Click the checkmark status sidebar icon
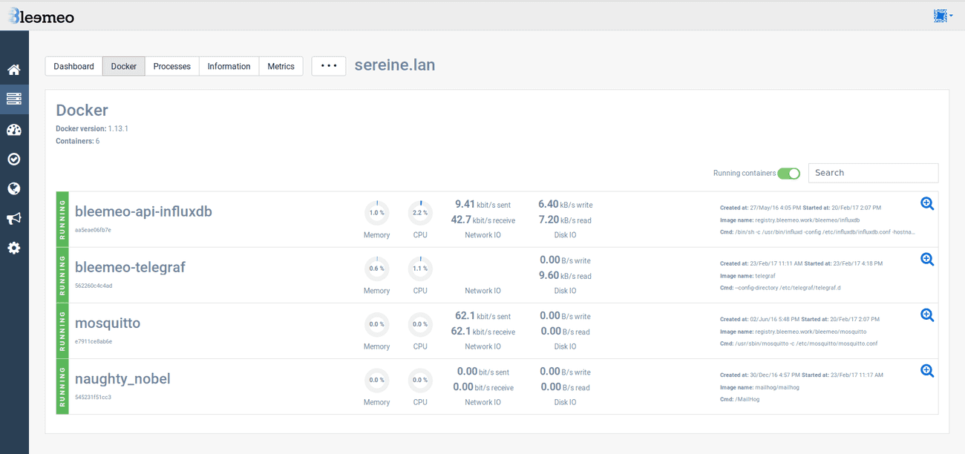The width and height of the screenshot is (965, 454). pyautogui.click(x=13, y=159)
